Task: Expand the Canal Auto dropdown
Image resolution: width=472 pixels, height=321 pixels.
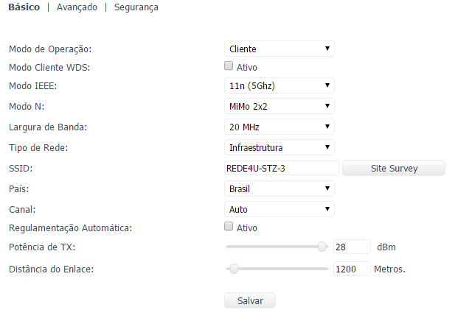Action: point(279,209)
